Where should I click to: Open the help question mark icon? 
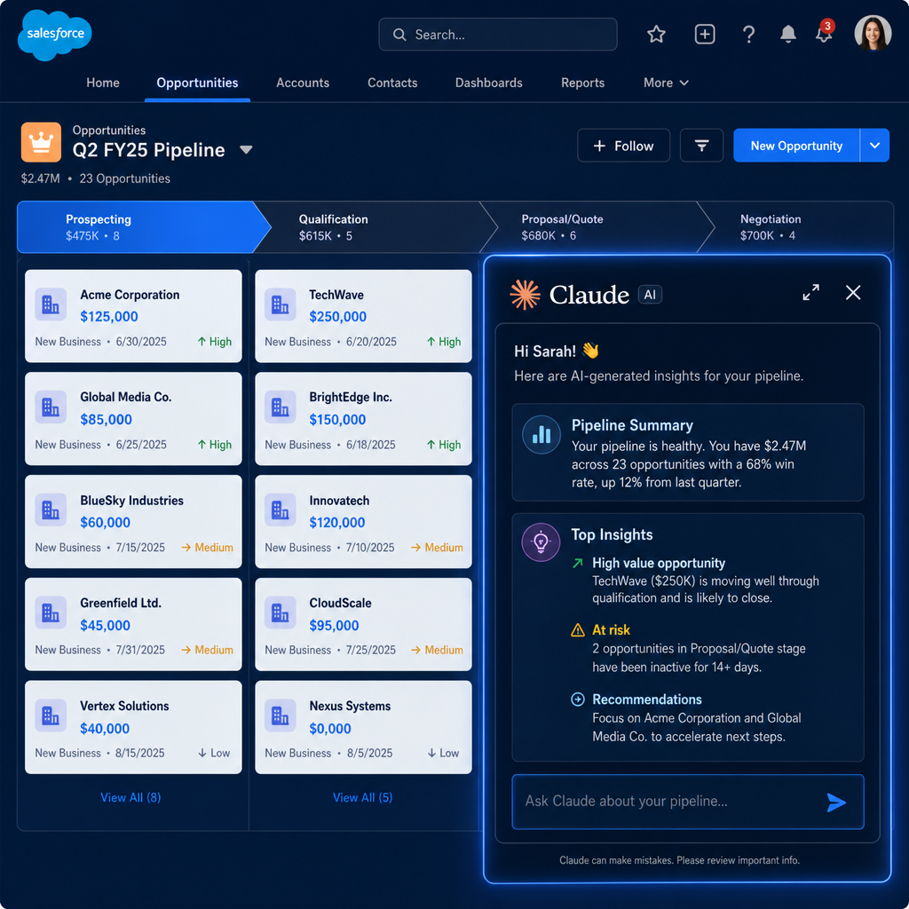[x=748, y=35]
